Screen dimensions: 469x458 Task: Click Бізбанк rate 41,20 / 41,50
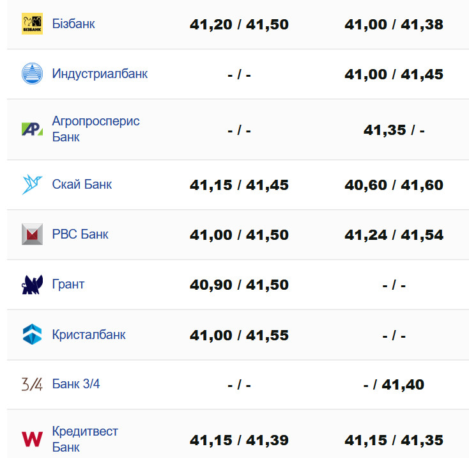click(x=239, y=25)
